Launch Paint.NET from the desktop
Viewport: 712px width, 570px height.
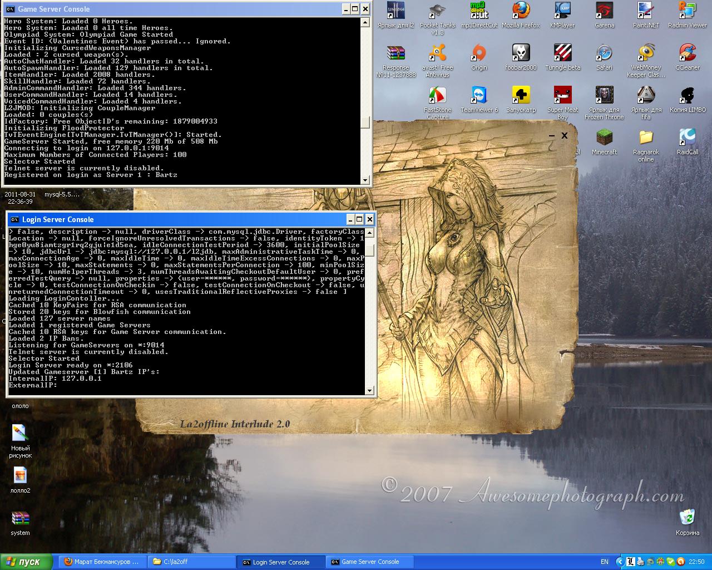646,16
